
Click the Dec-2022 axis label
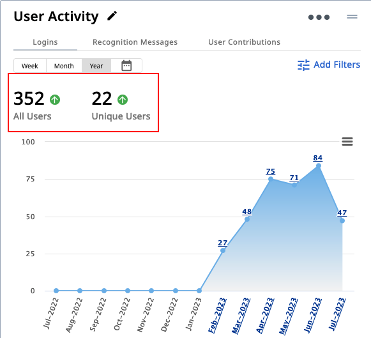click(x=169, y=315)
